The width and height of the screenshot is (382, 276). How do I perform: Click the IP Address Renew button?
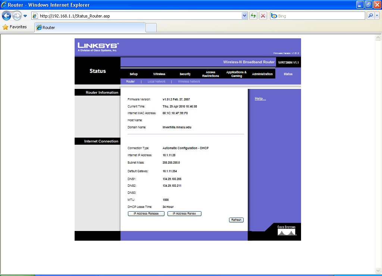(x=184, y=214)
